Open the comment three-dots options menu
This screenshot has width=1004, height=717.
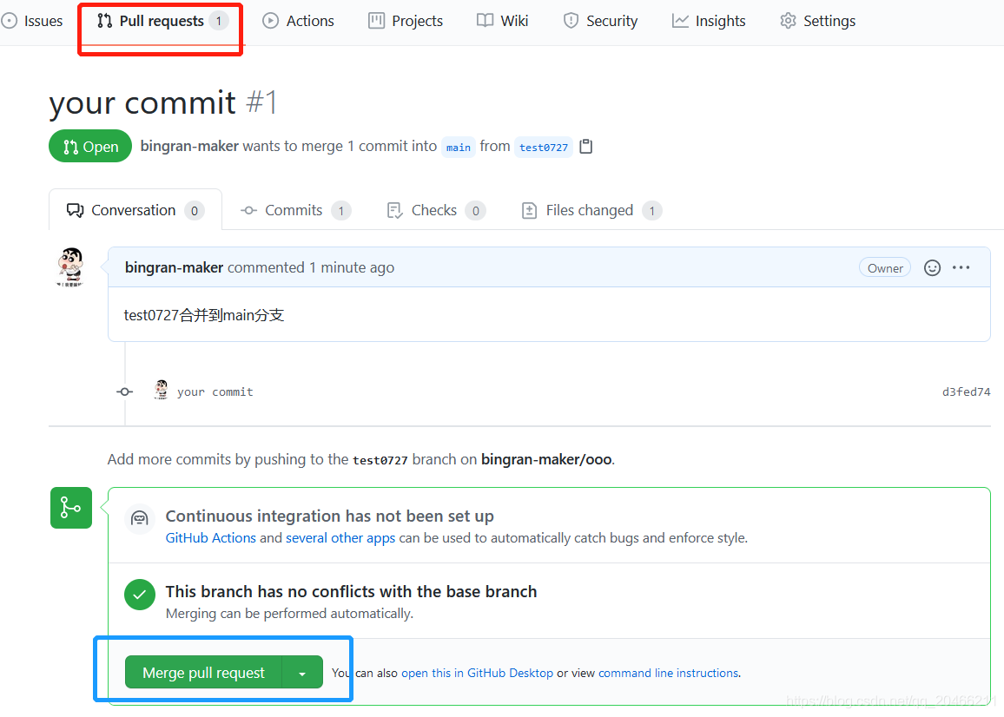pyautogui.click(x=961, y=267)
